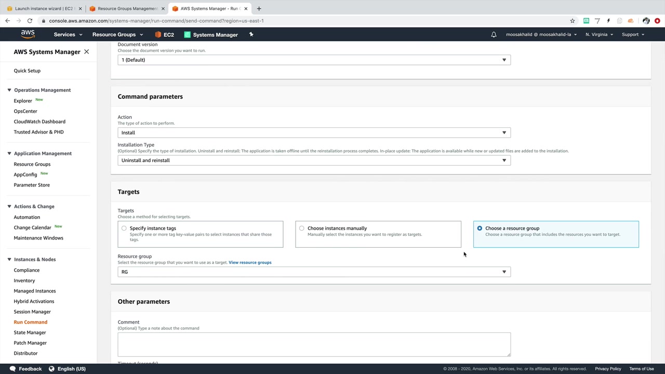Image resolution: width=665 pixels, height=374 pixels.
Task: Open Parameter Store
Action: (x=32, y=185)
